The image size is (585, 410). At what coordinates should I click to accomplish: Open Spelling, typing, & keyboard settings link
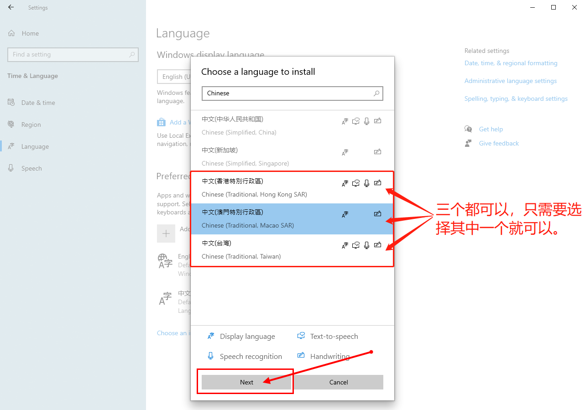point(516,99)
